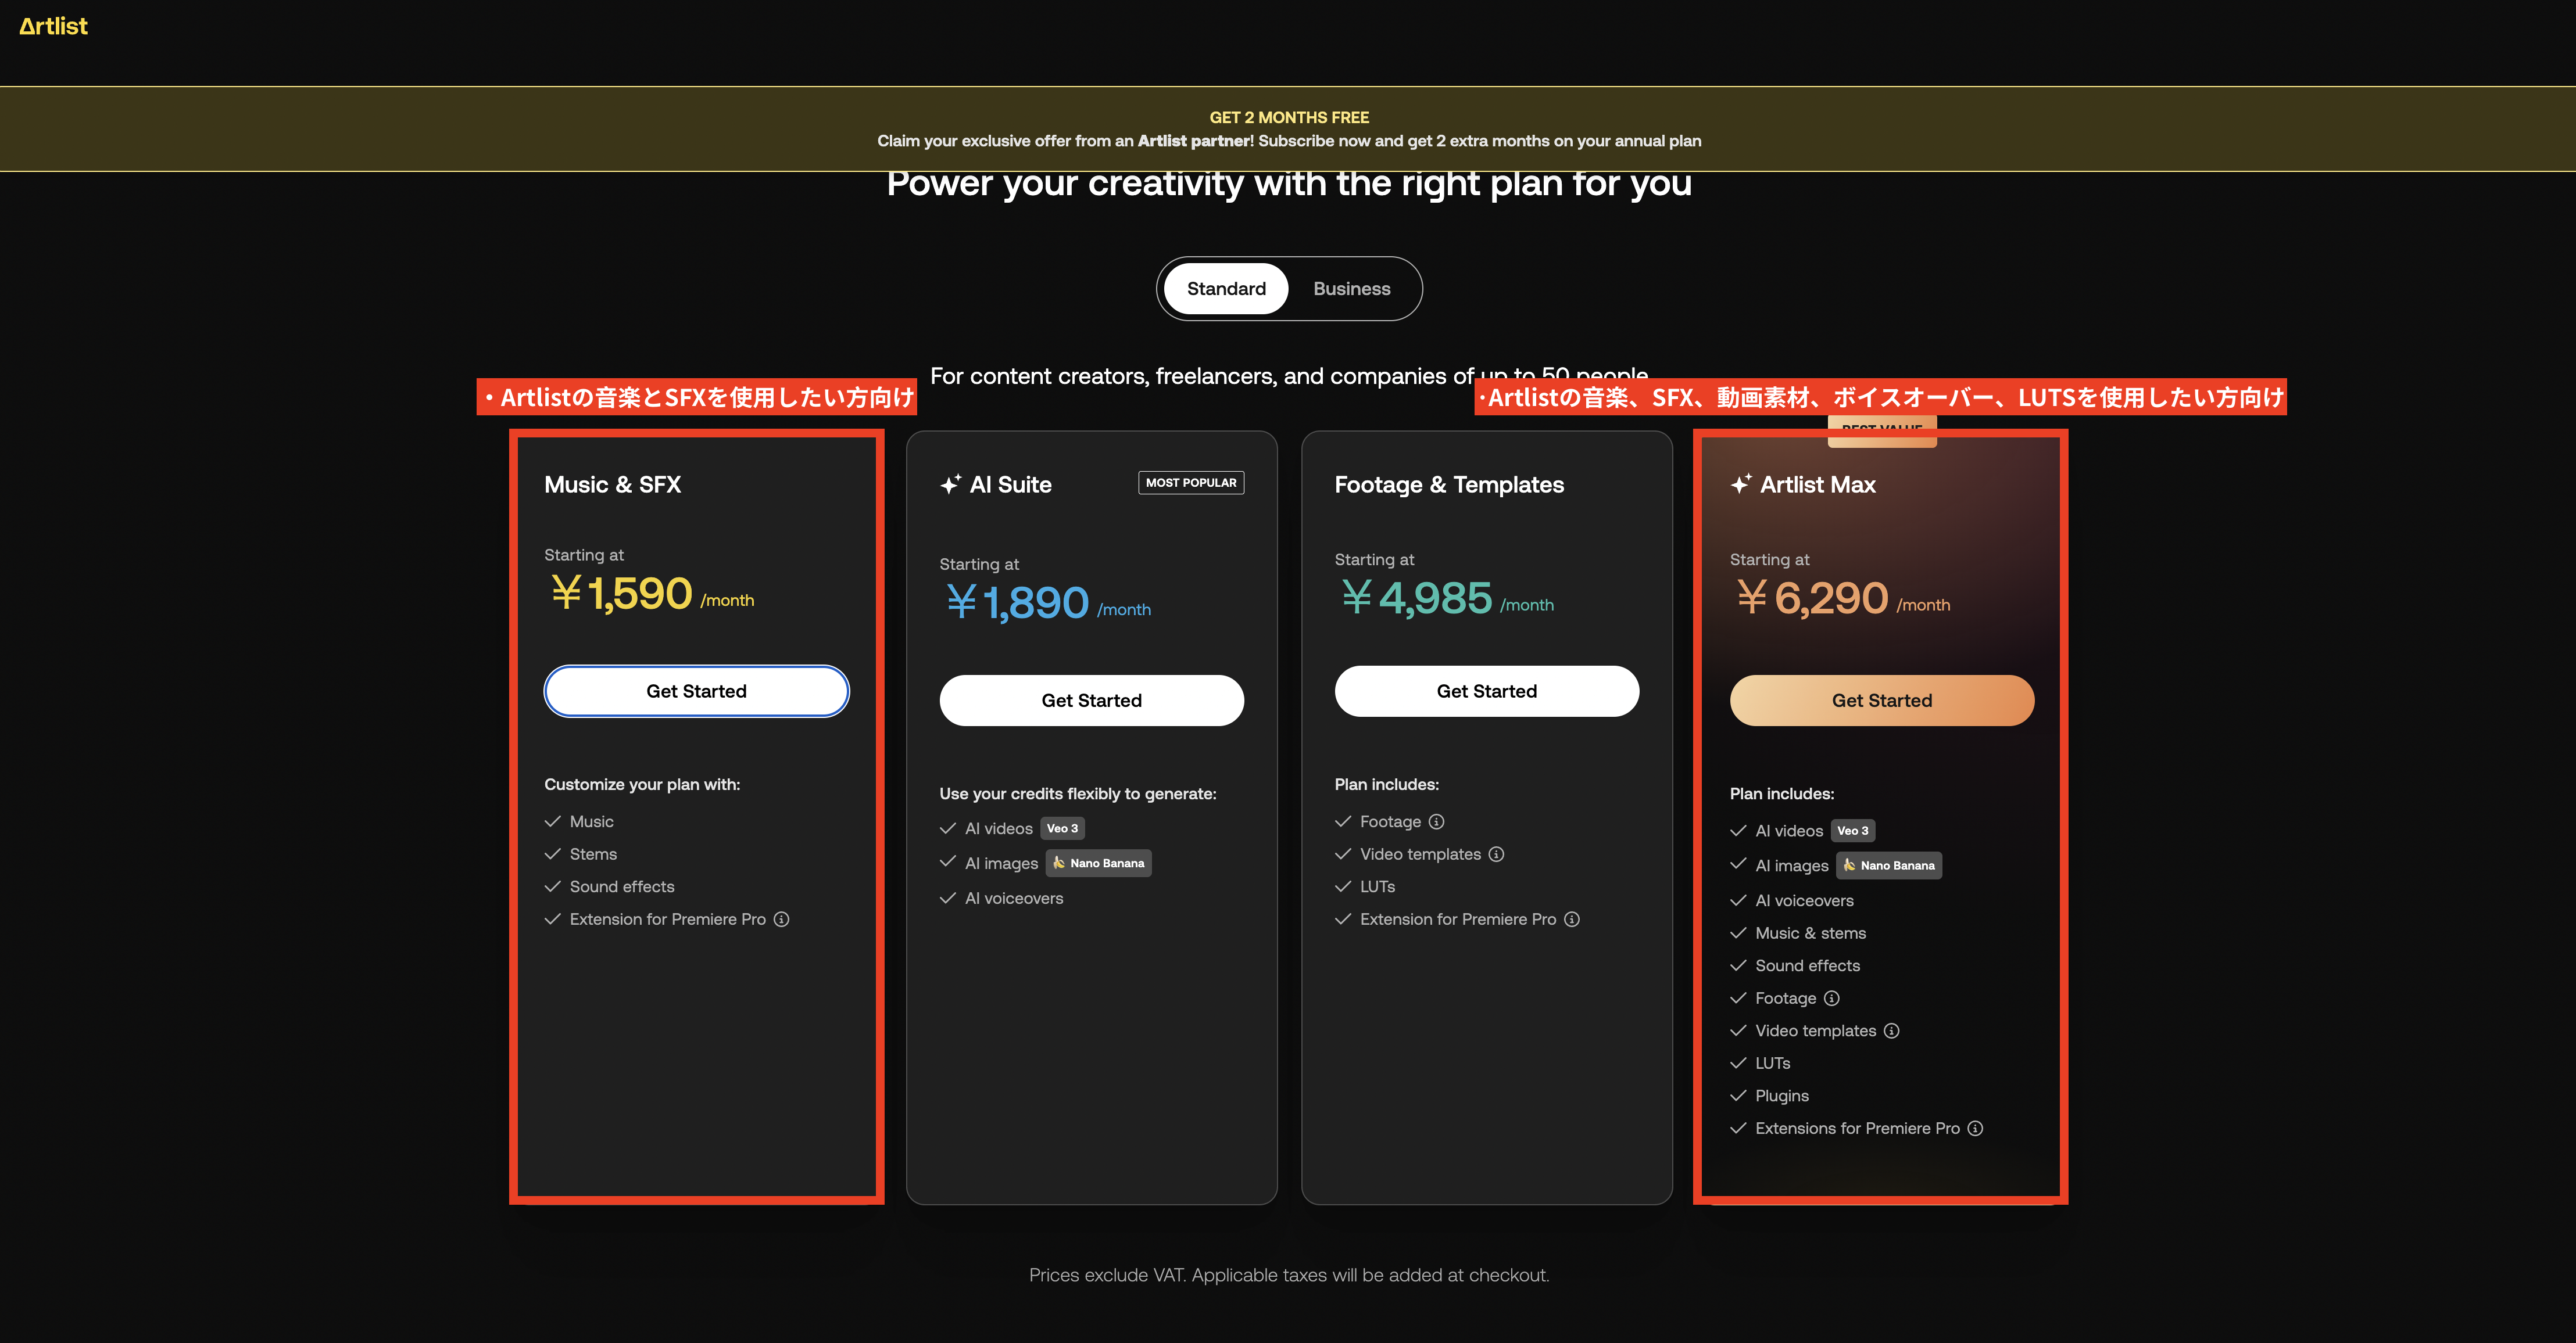
Task: Click the Veo 3 badge in AI Suite
Action: point(1062,828)
